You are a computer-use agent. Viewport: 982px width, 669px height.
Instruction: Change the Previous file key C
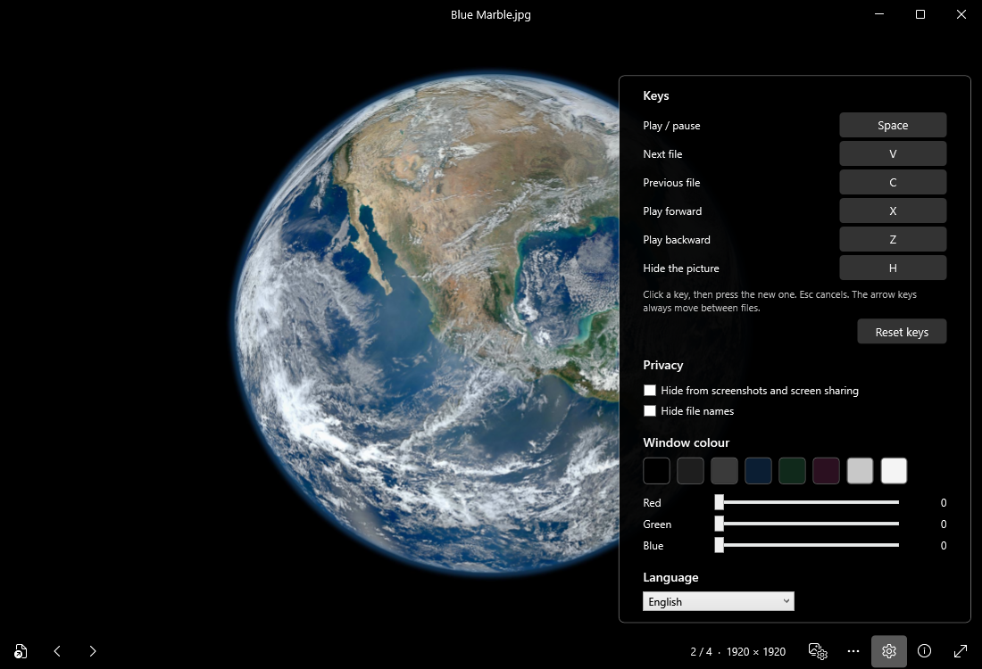coord(893,182)
